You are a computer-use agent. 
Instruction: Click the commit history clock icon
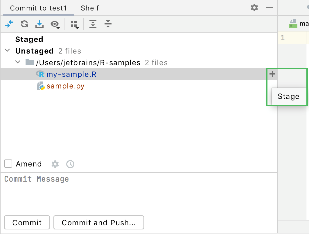click(x=70, y=164)
